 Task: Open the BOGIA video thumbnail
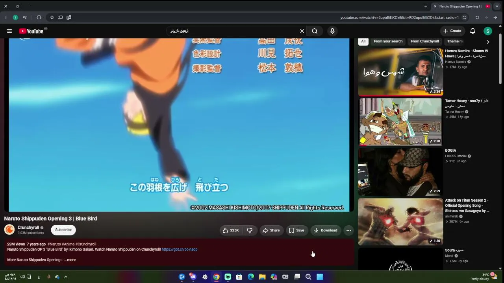[x=400, y=172]
